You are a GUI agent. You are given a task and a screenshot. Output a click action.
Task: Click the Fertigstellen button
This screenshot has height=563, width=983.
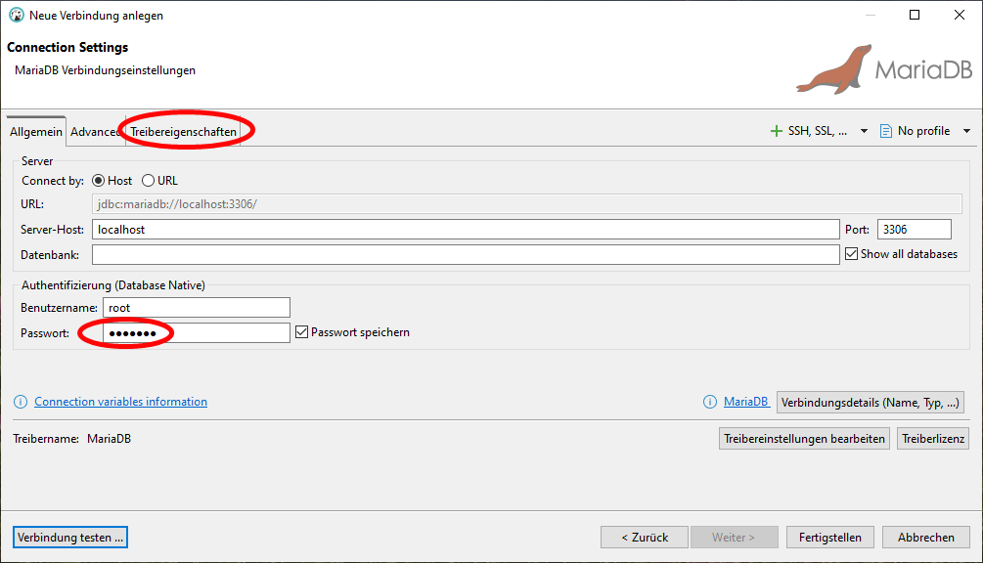tap(829, 538)
